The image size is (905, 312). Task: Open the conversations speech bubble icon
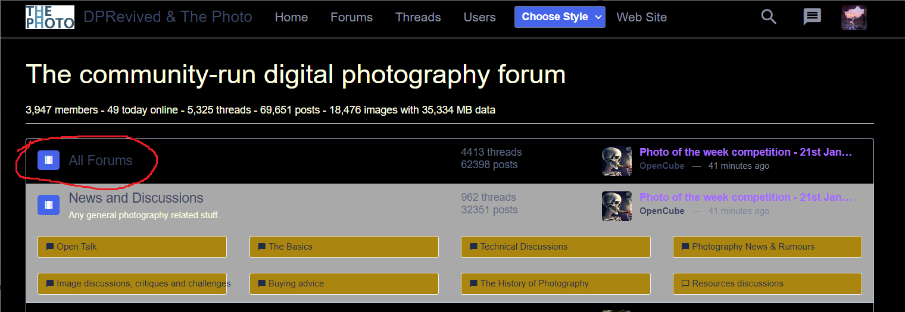pyautogui.click(x=812, y=17)
